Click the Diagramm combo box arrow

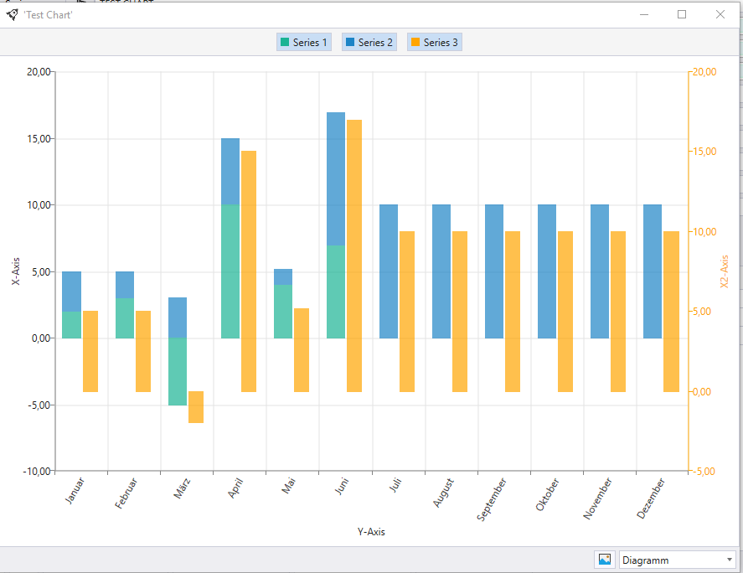(730, 560)
